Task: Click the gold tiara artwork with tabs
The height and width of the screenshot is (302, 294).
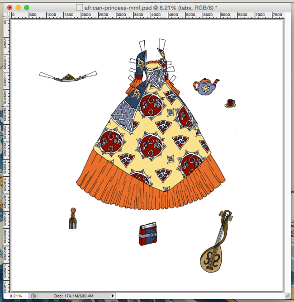Action: pyautogui.click(x=68, y=76)
